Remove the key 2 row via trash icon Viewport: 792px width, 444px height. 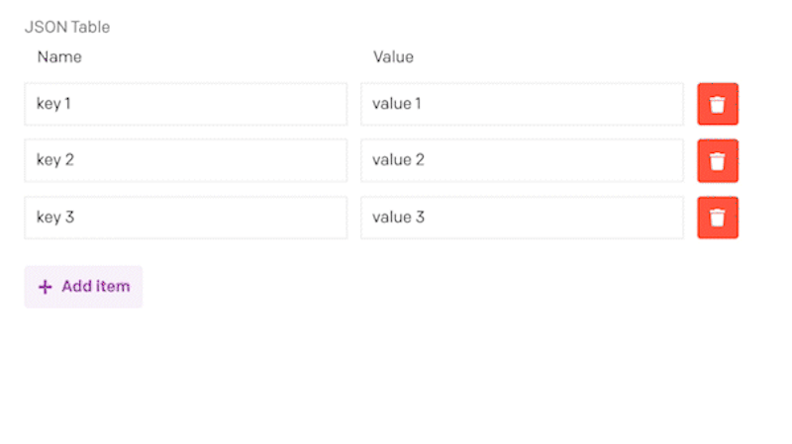[717, 161]
